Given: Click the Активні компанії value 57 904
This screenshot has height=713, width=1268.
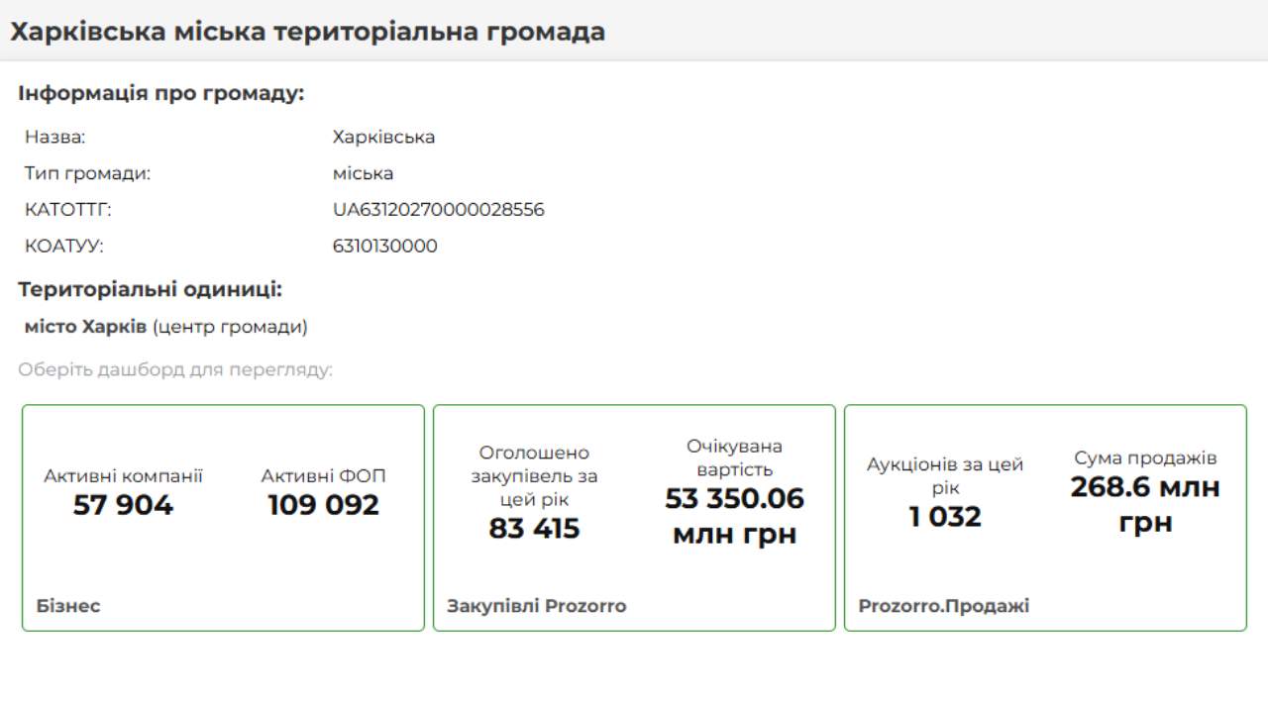Looking at the screenshot, I should click(x=123, y=506).
